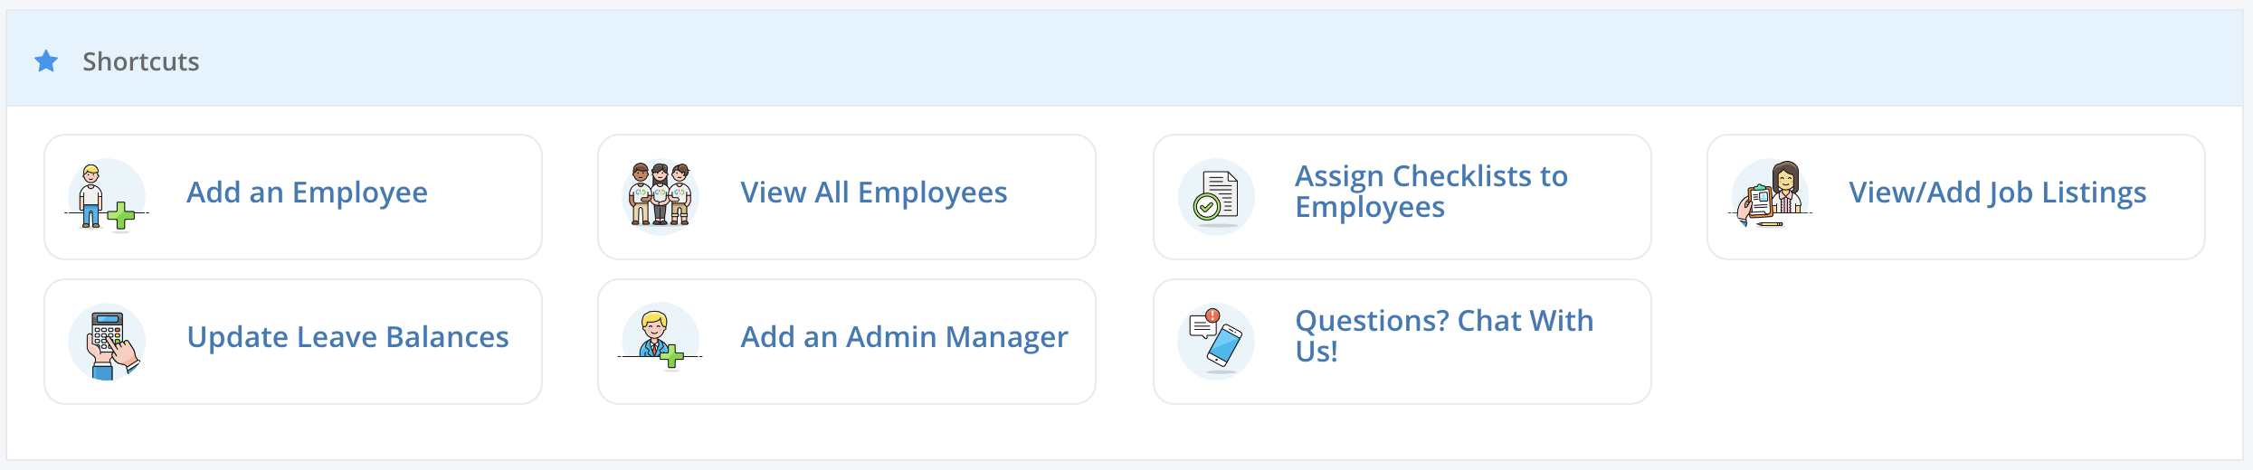Open the Update Leave Balances link
2253x470 pixels.
click(x=347, y=337)
